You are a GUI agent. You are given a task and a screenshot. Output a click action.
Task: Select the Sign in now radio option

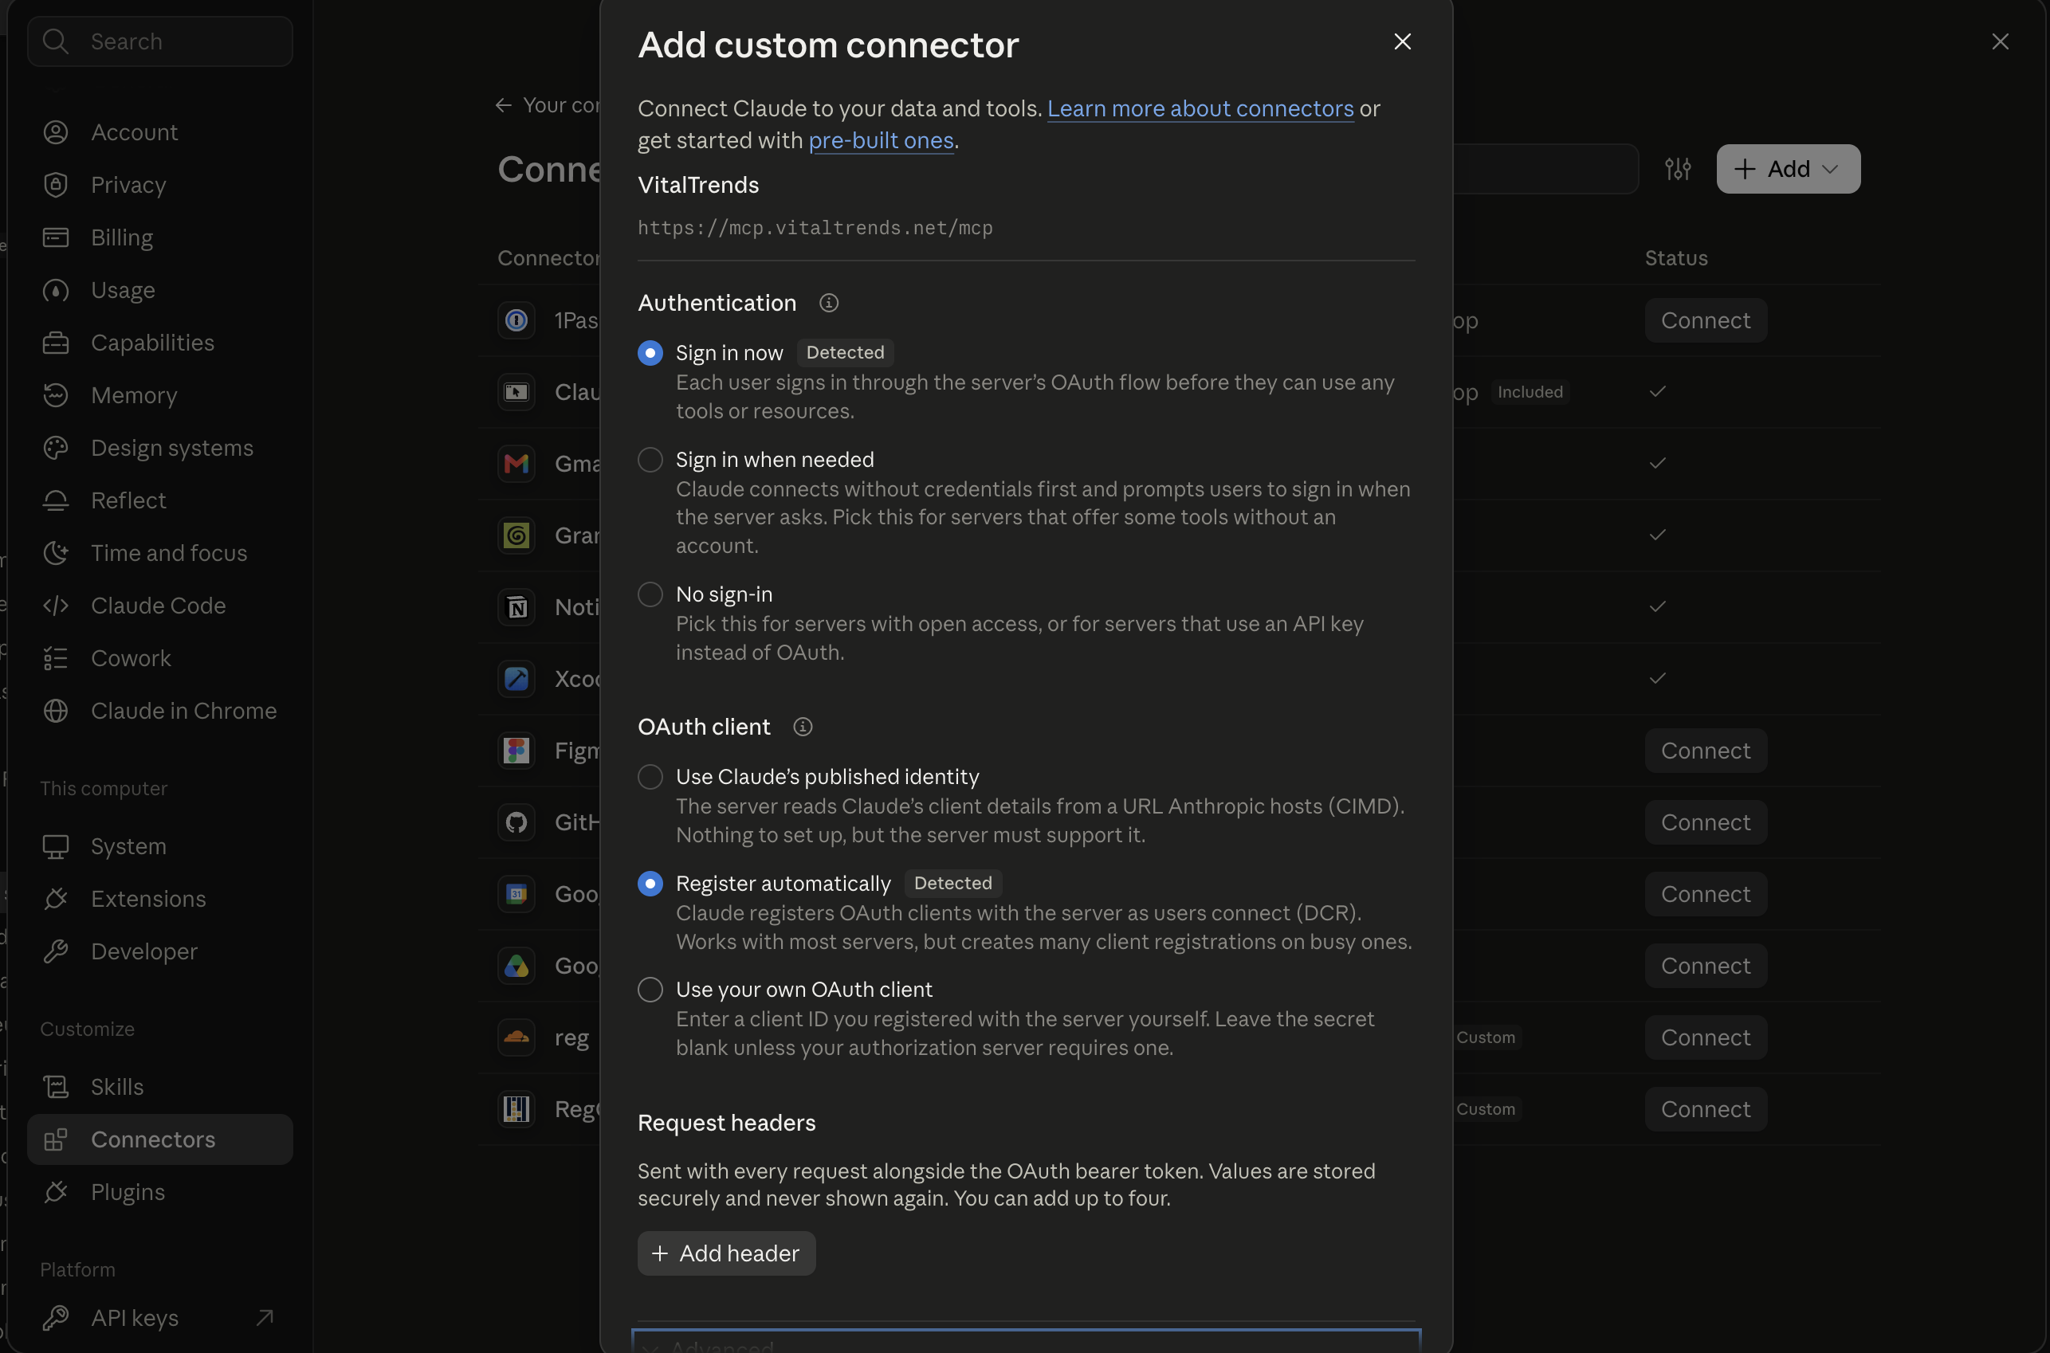point(650,353)
